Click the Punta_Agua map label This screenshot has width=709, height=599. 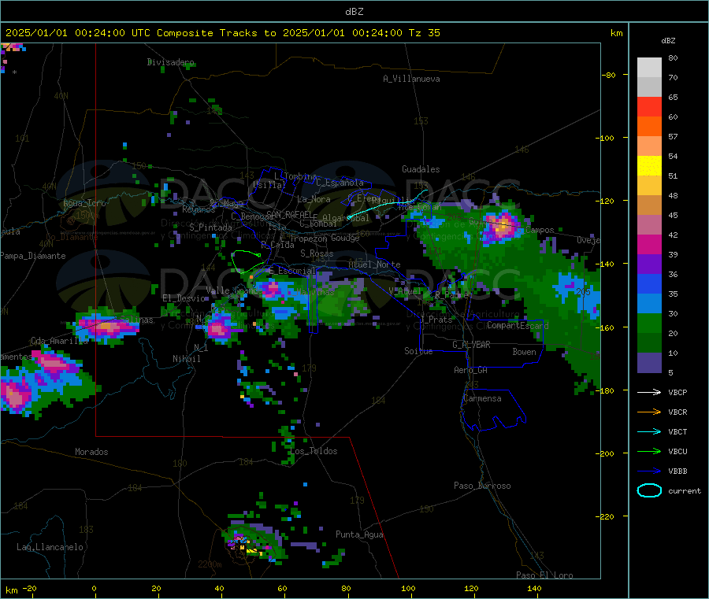click(359, 535)
